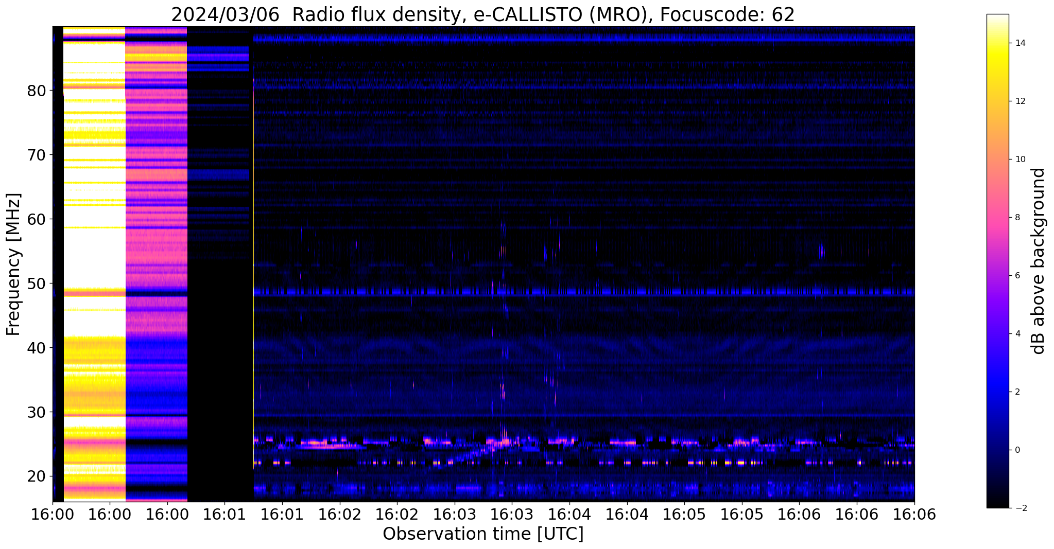1054x549 pixels.
Task: Click the colorbar tick label 4
Action: click(1017, 334)
